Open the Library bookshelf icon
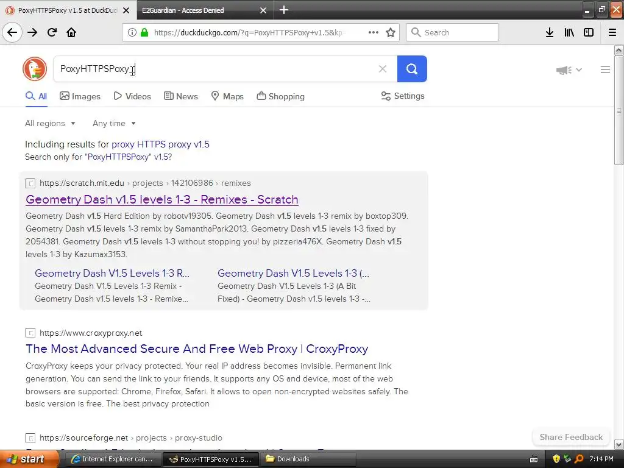The width and height of the screenshot is (624, 468). (x=569, y=32)
